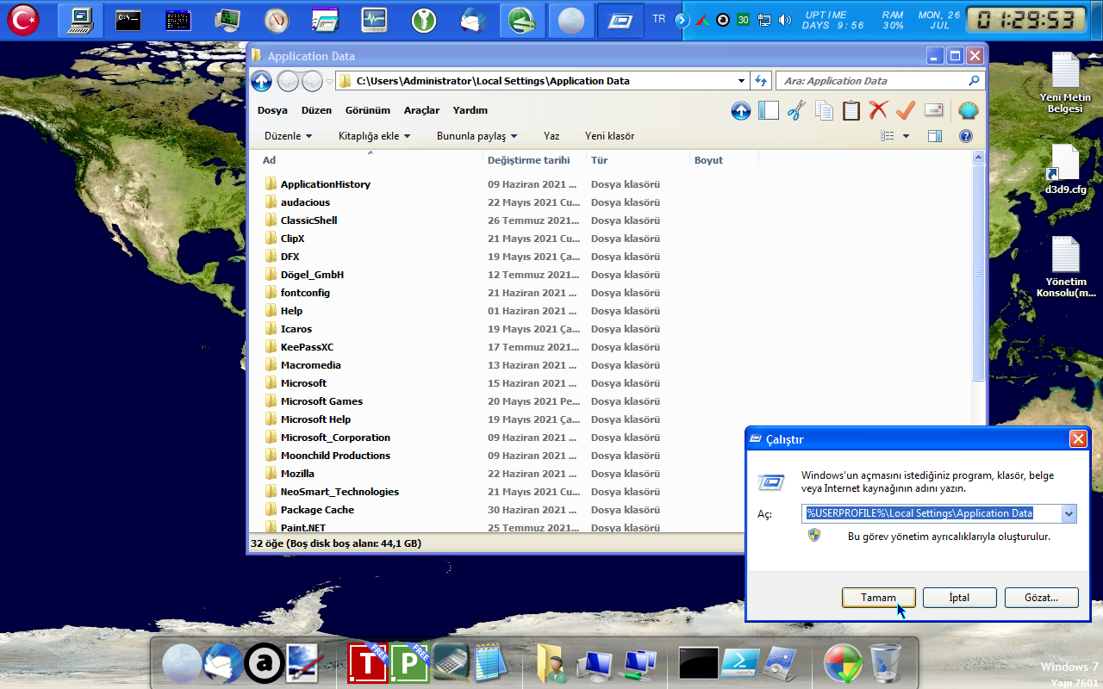
Task: Launch the calculator from the dock
Action: point(450,663)
